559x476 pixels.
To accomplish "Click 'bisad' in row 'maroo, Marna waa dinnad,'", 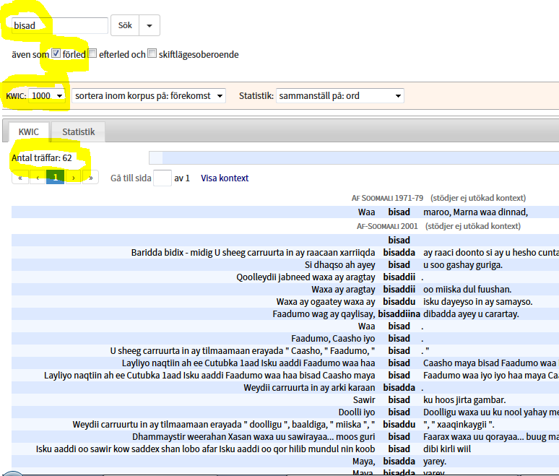I will (399, 212).
